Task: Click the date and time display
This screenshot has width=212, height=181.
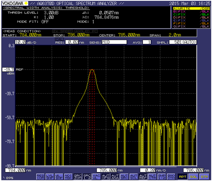Action: pos(190,3)
